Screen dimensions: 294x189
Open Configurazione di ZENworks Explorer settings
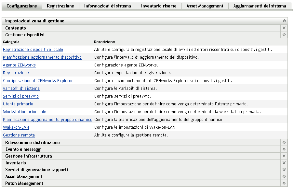pos(38,81)
